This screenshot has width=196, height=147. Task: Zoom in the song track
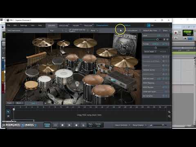(169, 112)
